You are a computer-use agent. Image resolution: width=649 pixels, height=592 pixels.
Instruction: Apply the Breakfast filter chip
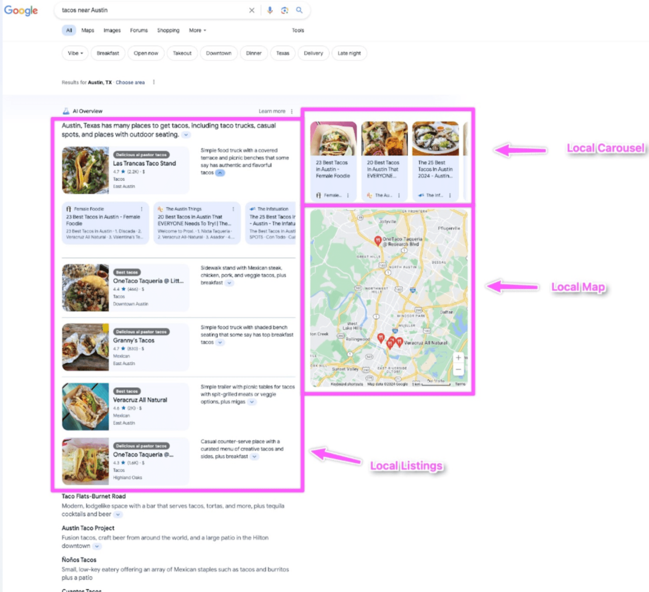point(108,53)
